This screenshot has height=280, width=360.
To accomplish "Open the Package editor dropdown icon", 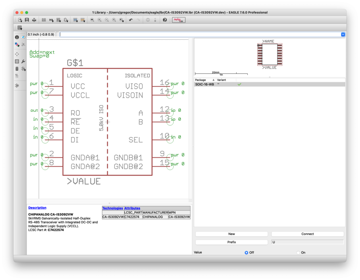I will [x=59, y=20].
